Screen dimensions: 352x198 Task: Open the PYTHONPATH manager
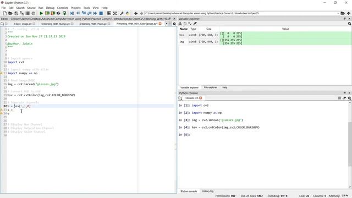click(128, 13)
